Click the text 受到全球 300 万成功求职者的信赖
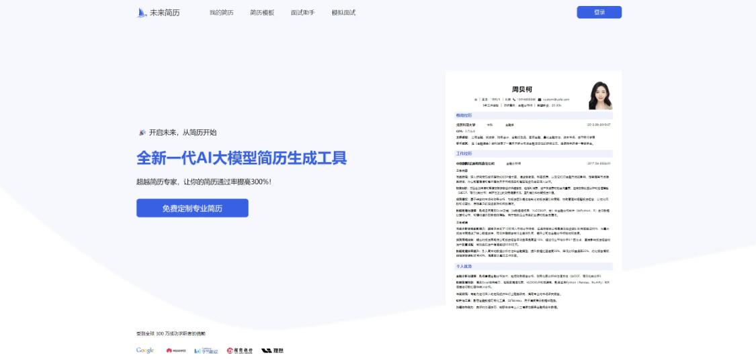The width and height of the screenshot is (756, 360). [x=171, y=333]
